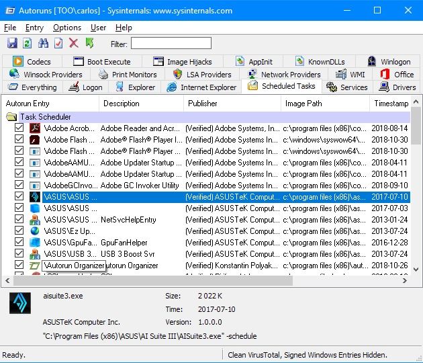Uncheck the selected ASUS aisuite3 entry checkbox
Screen dimensions: 423x363
click(x=19, y=196)
